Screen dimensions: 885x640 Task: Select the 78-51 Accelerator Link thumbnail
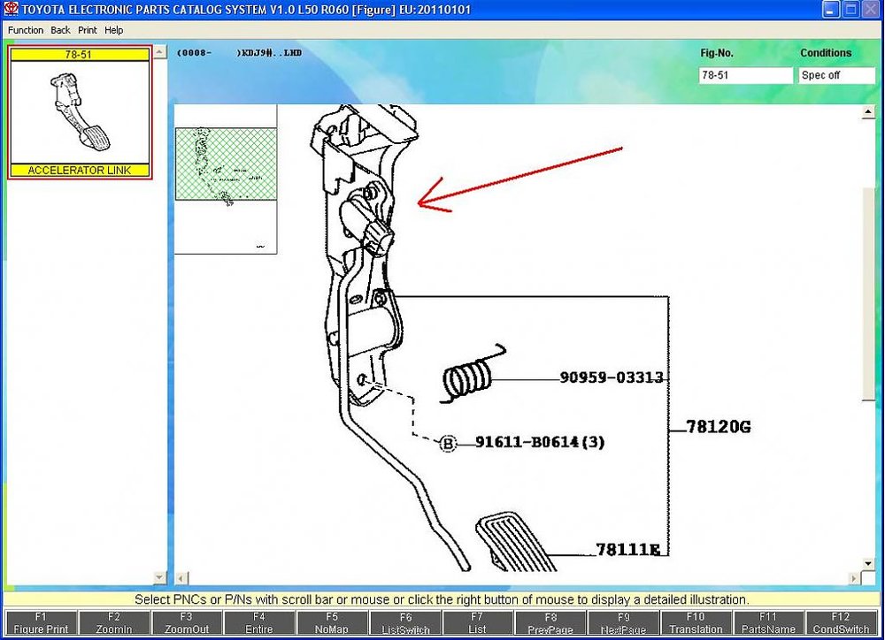click(x=80, y=112)
